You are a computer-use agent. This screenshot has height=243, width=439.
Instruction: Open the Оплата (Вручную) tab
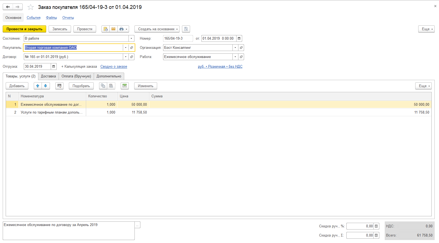(76, 76)
